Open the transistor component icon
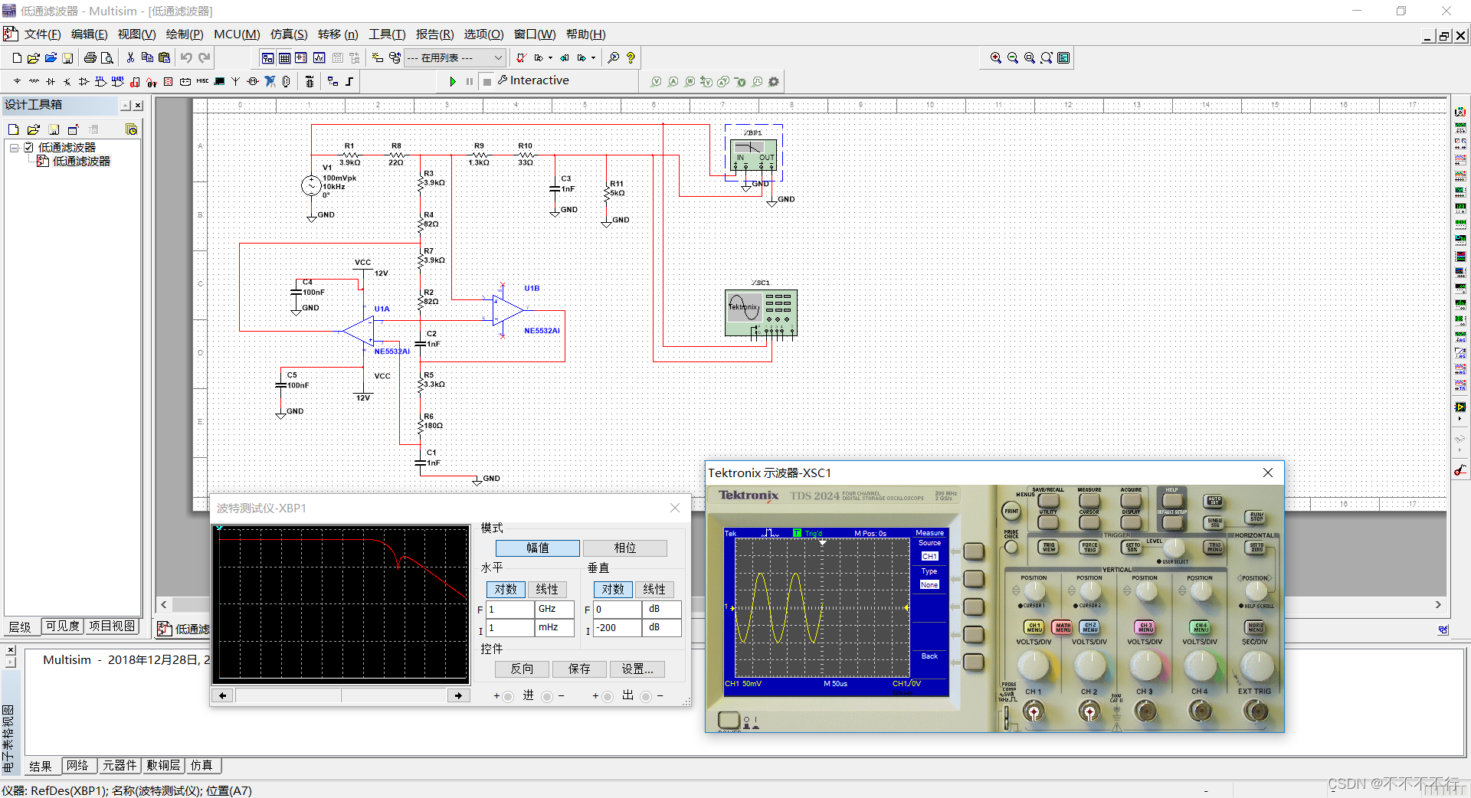 [67, 81]
